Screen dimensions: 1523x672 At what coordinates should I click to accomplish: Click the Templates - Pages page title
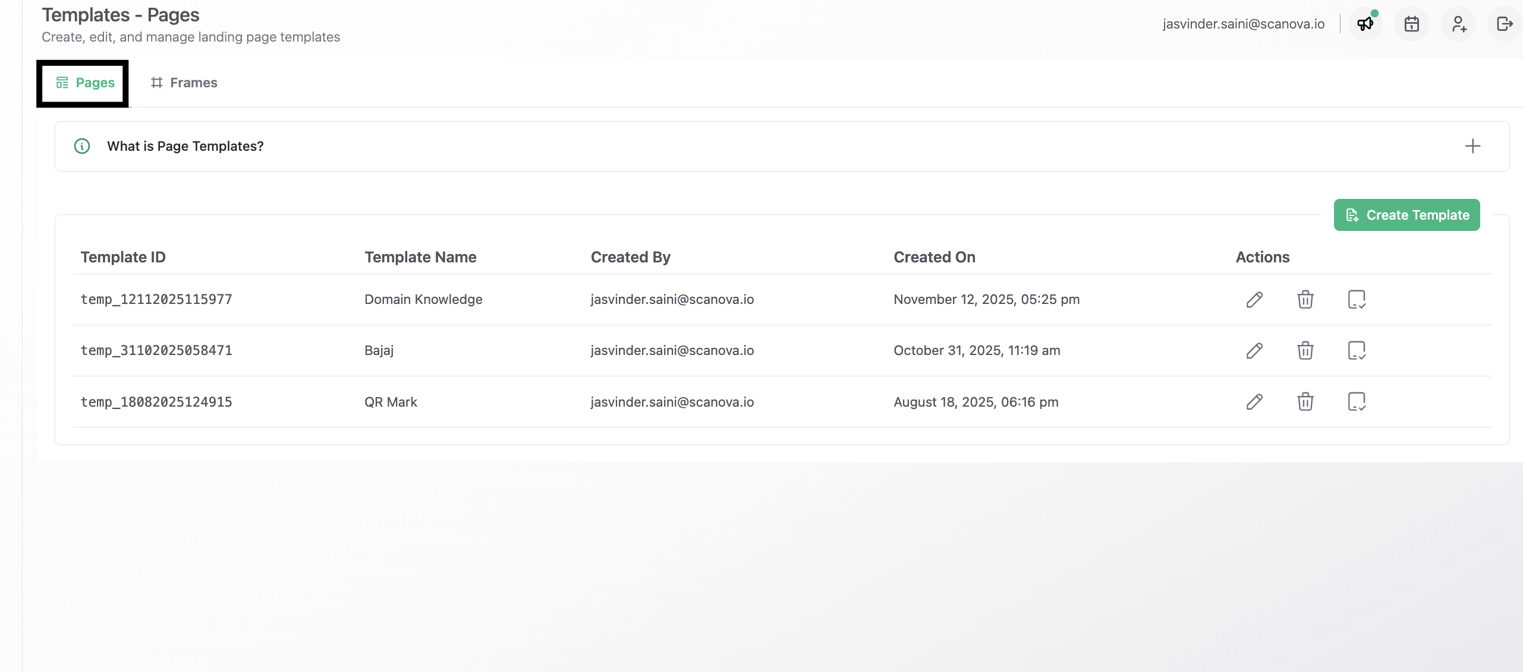click(x=121, y=15)
